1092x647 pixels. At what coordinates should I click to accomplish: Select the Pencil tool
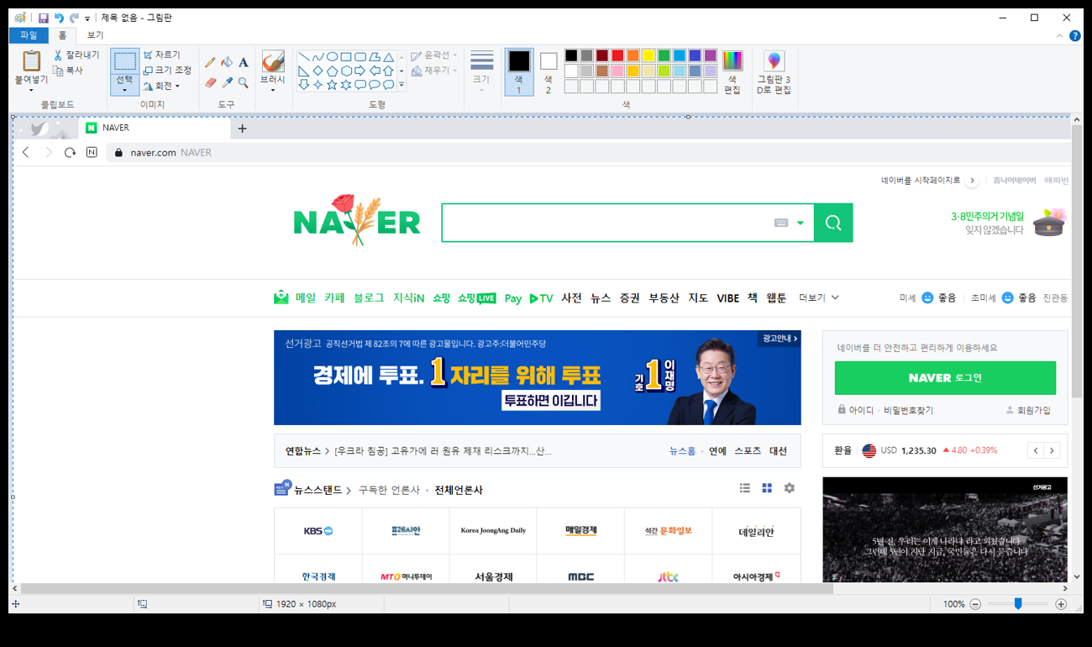tap(210, 62)
